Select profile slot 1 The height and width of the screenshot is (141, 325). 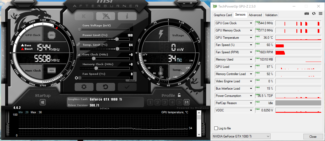[150, 102]
